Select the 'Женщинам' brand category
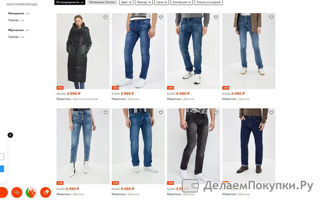 16,13
